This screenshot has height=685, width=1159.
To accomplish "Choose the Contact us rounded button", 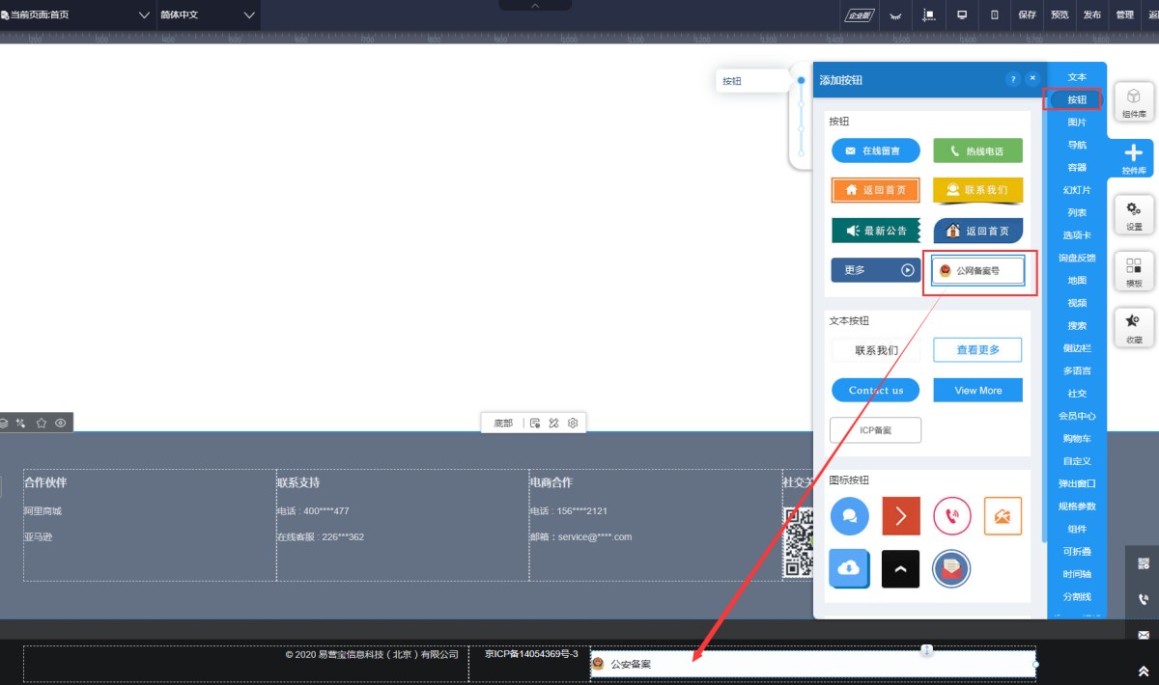I will [876, 390].
